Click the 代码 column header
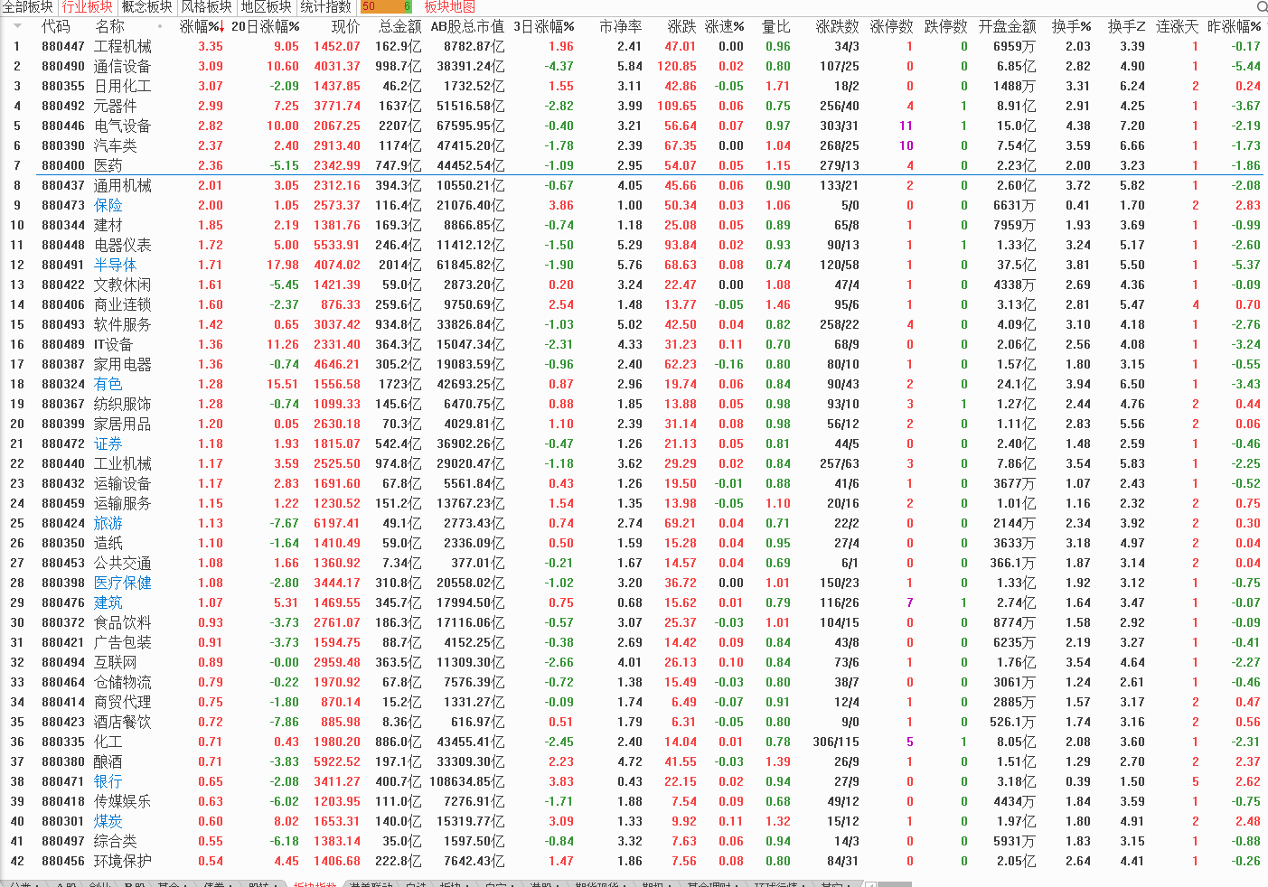Screen dimensions: 1268x887 pyautogui.click(x=56, y=27)
